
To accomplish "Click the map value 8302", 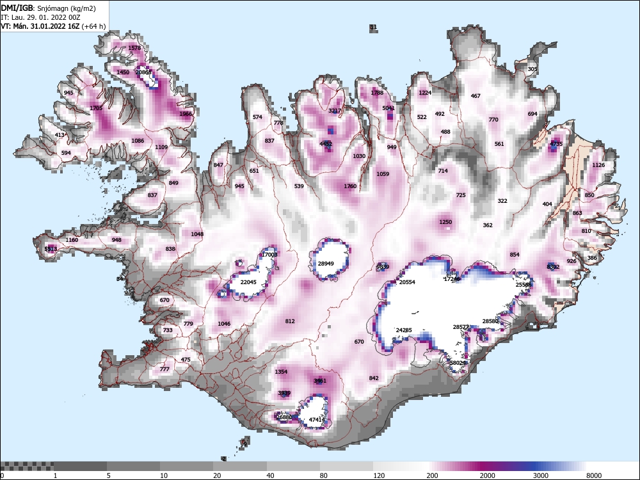I will coord(553,267).
